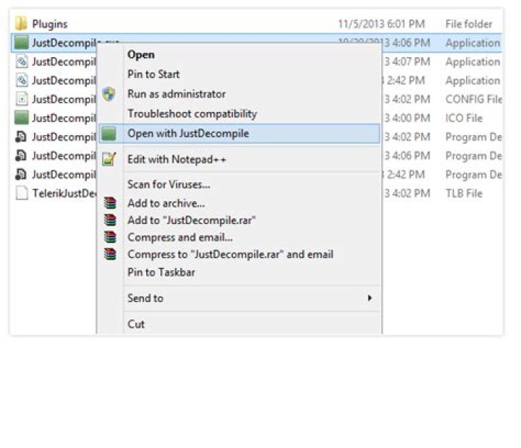
Task: Click the TLB File type text
Action: pyautogui.click(x=464, y=194)
